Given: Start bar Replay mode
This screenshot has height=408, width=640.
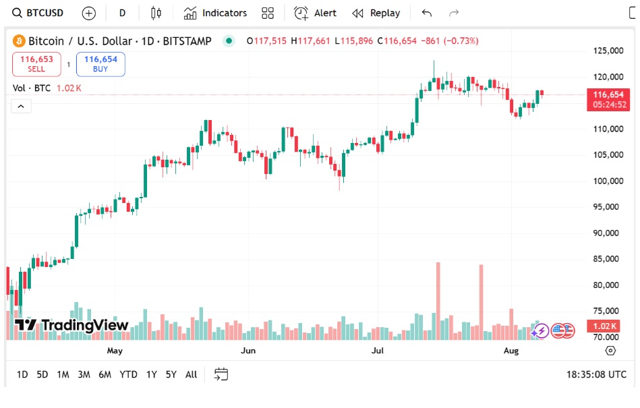Looking at the screenshot, I should [x=376, y=12].
